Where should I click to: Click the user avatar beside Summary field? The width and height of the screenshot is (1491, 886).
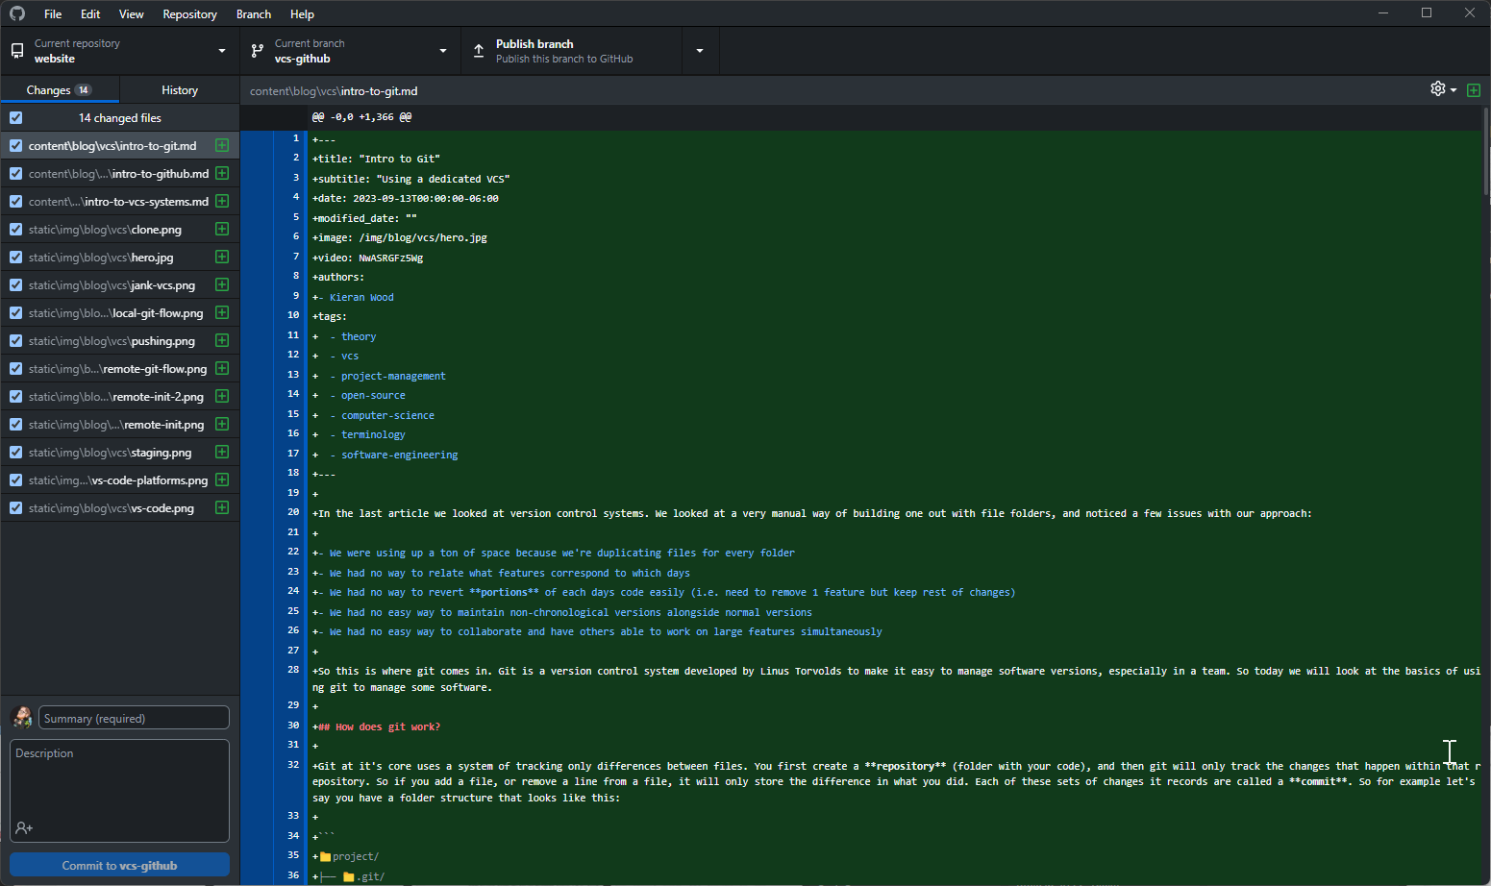pos(21,718)
